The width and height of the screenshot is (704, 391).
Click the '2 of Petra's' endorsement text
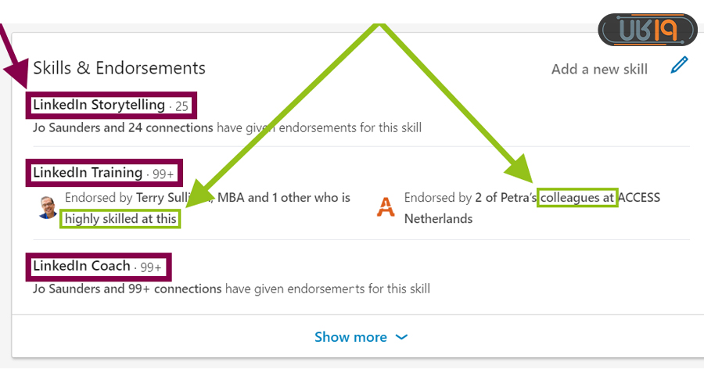(x=505, y=198)
